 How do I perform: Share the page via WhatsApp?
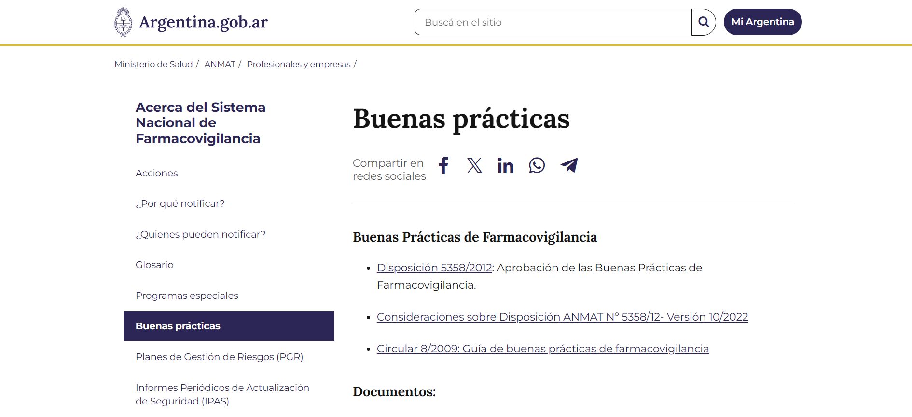click(x=537, y=165)
